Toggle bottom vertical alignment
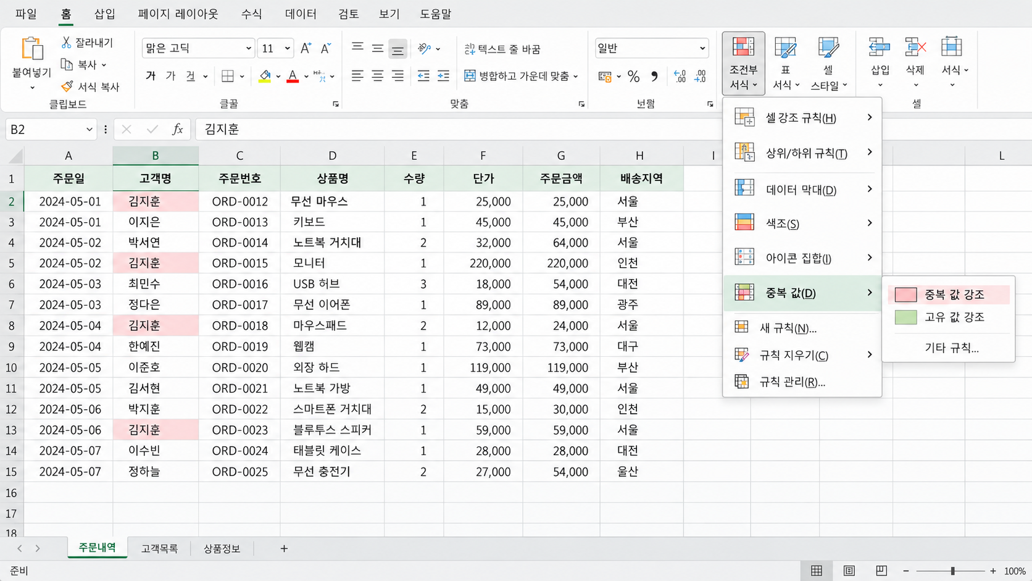 tap(397, 49)
